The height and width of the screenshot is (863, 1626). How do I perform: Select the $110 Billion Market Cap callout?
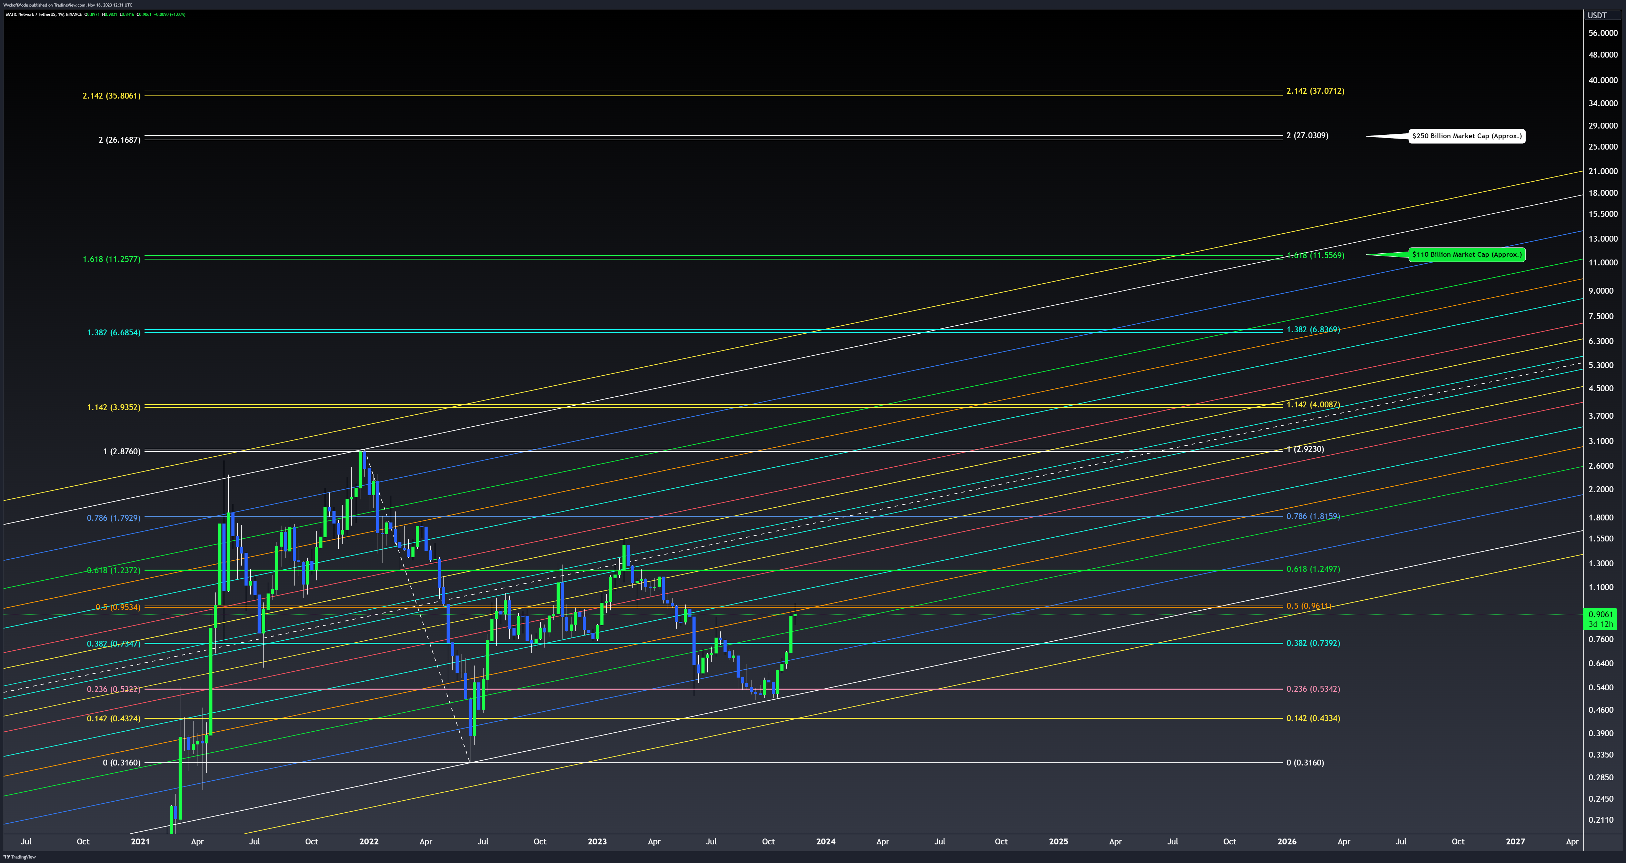(1467, 254)
